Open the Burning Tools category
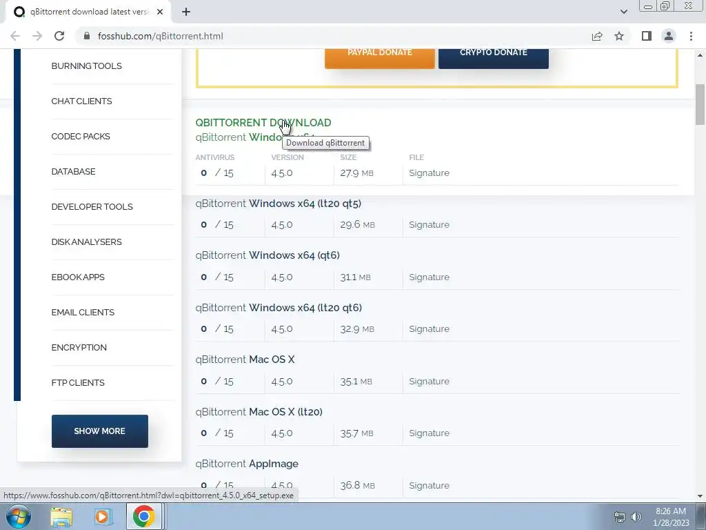This screenshot has height=530, width=706. (x=86, y=66)
